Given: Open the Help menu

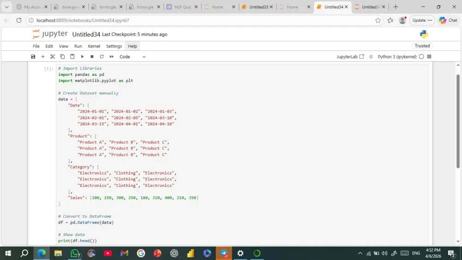Looking at the screenshot, I should 132,46.
